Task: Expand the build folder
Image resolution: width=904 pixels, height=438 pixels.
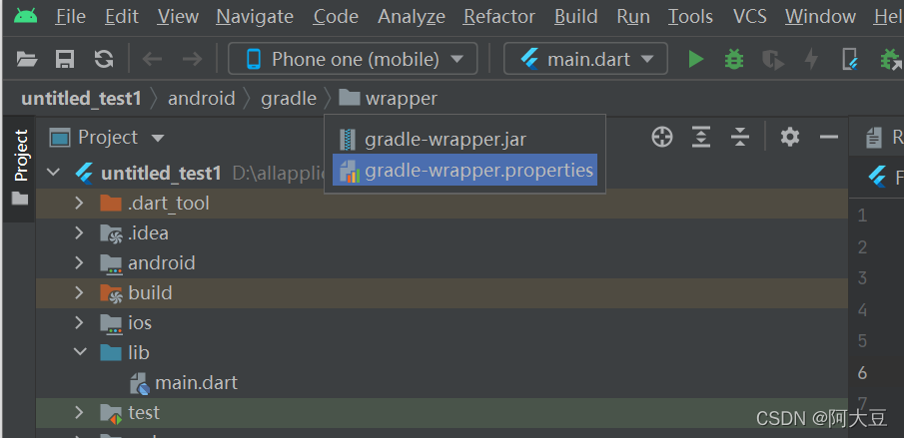Action: click(80, 292)
